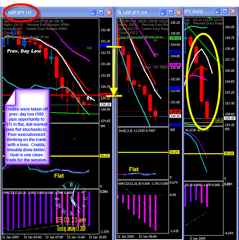
Task: Select the Pivot 137.7600 label in H4 chart
Action: click(x=155, y=67)
